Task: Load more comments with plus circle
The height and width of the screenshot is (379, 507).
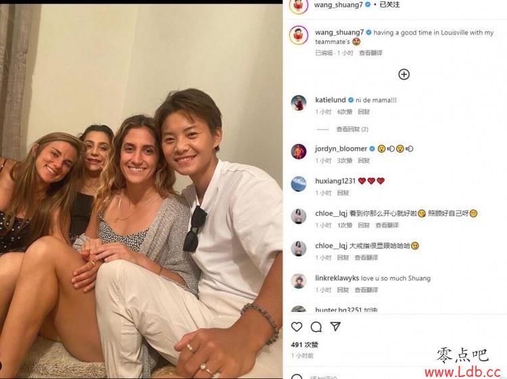Action: [x=404, y=74]
